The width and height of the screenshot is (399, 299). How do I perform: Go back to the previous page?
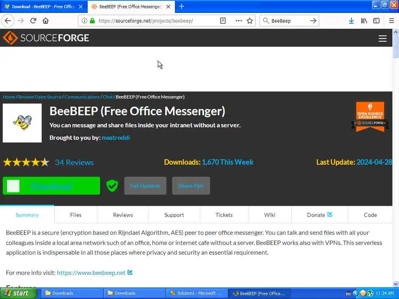8,21
